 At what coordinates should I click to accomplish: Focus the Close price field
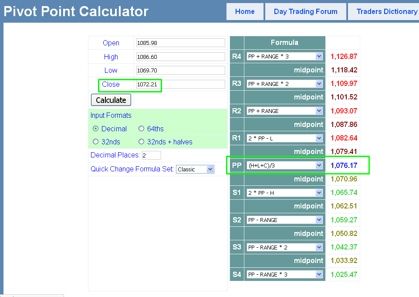(181, 84)
